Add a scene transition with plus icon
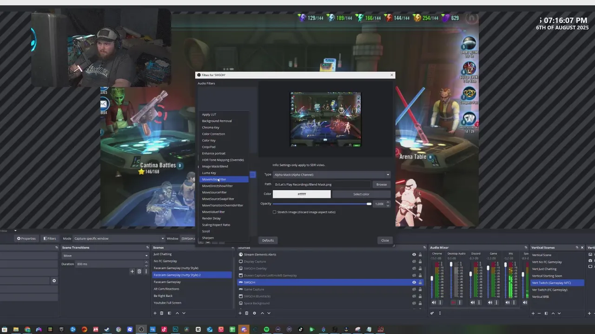 (x=132, y=271)
